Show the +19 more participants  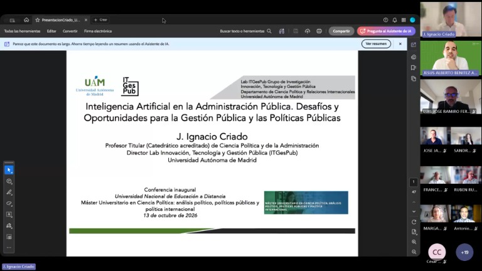click(464, 252)
